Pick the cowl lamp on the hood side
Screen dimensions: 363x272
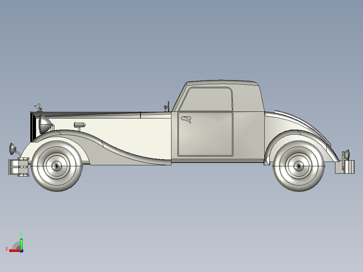pyautogui.click(x=79, y=125)
